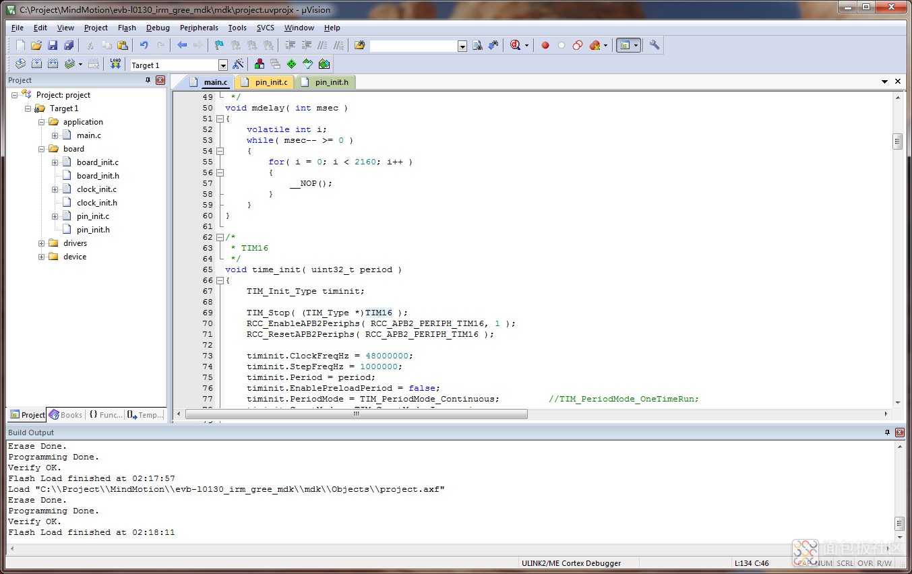The image size is (912, 574).
Task: Build the target files icon
Action: coord(36,64)
